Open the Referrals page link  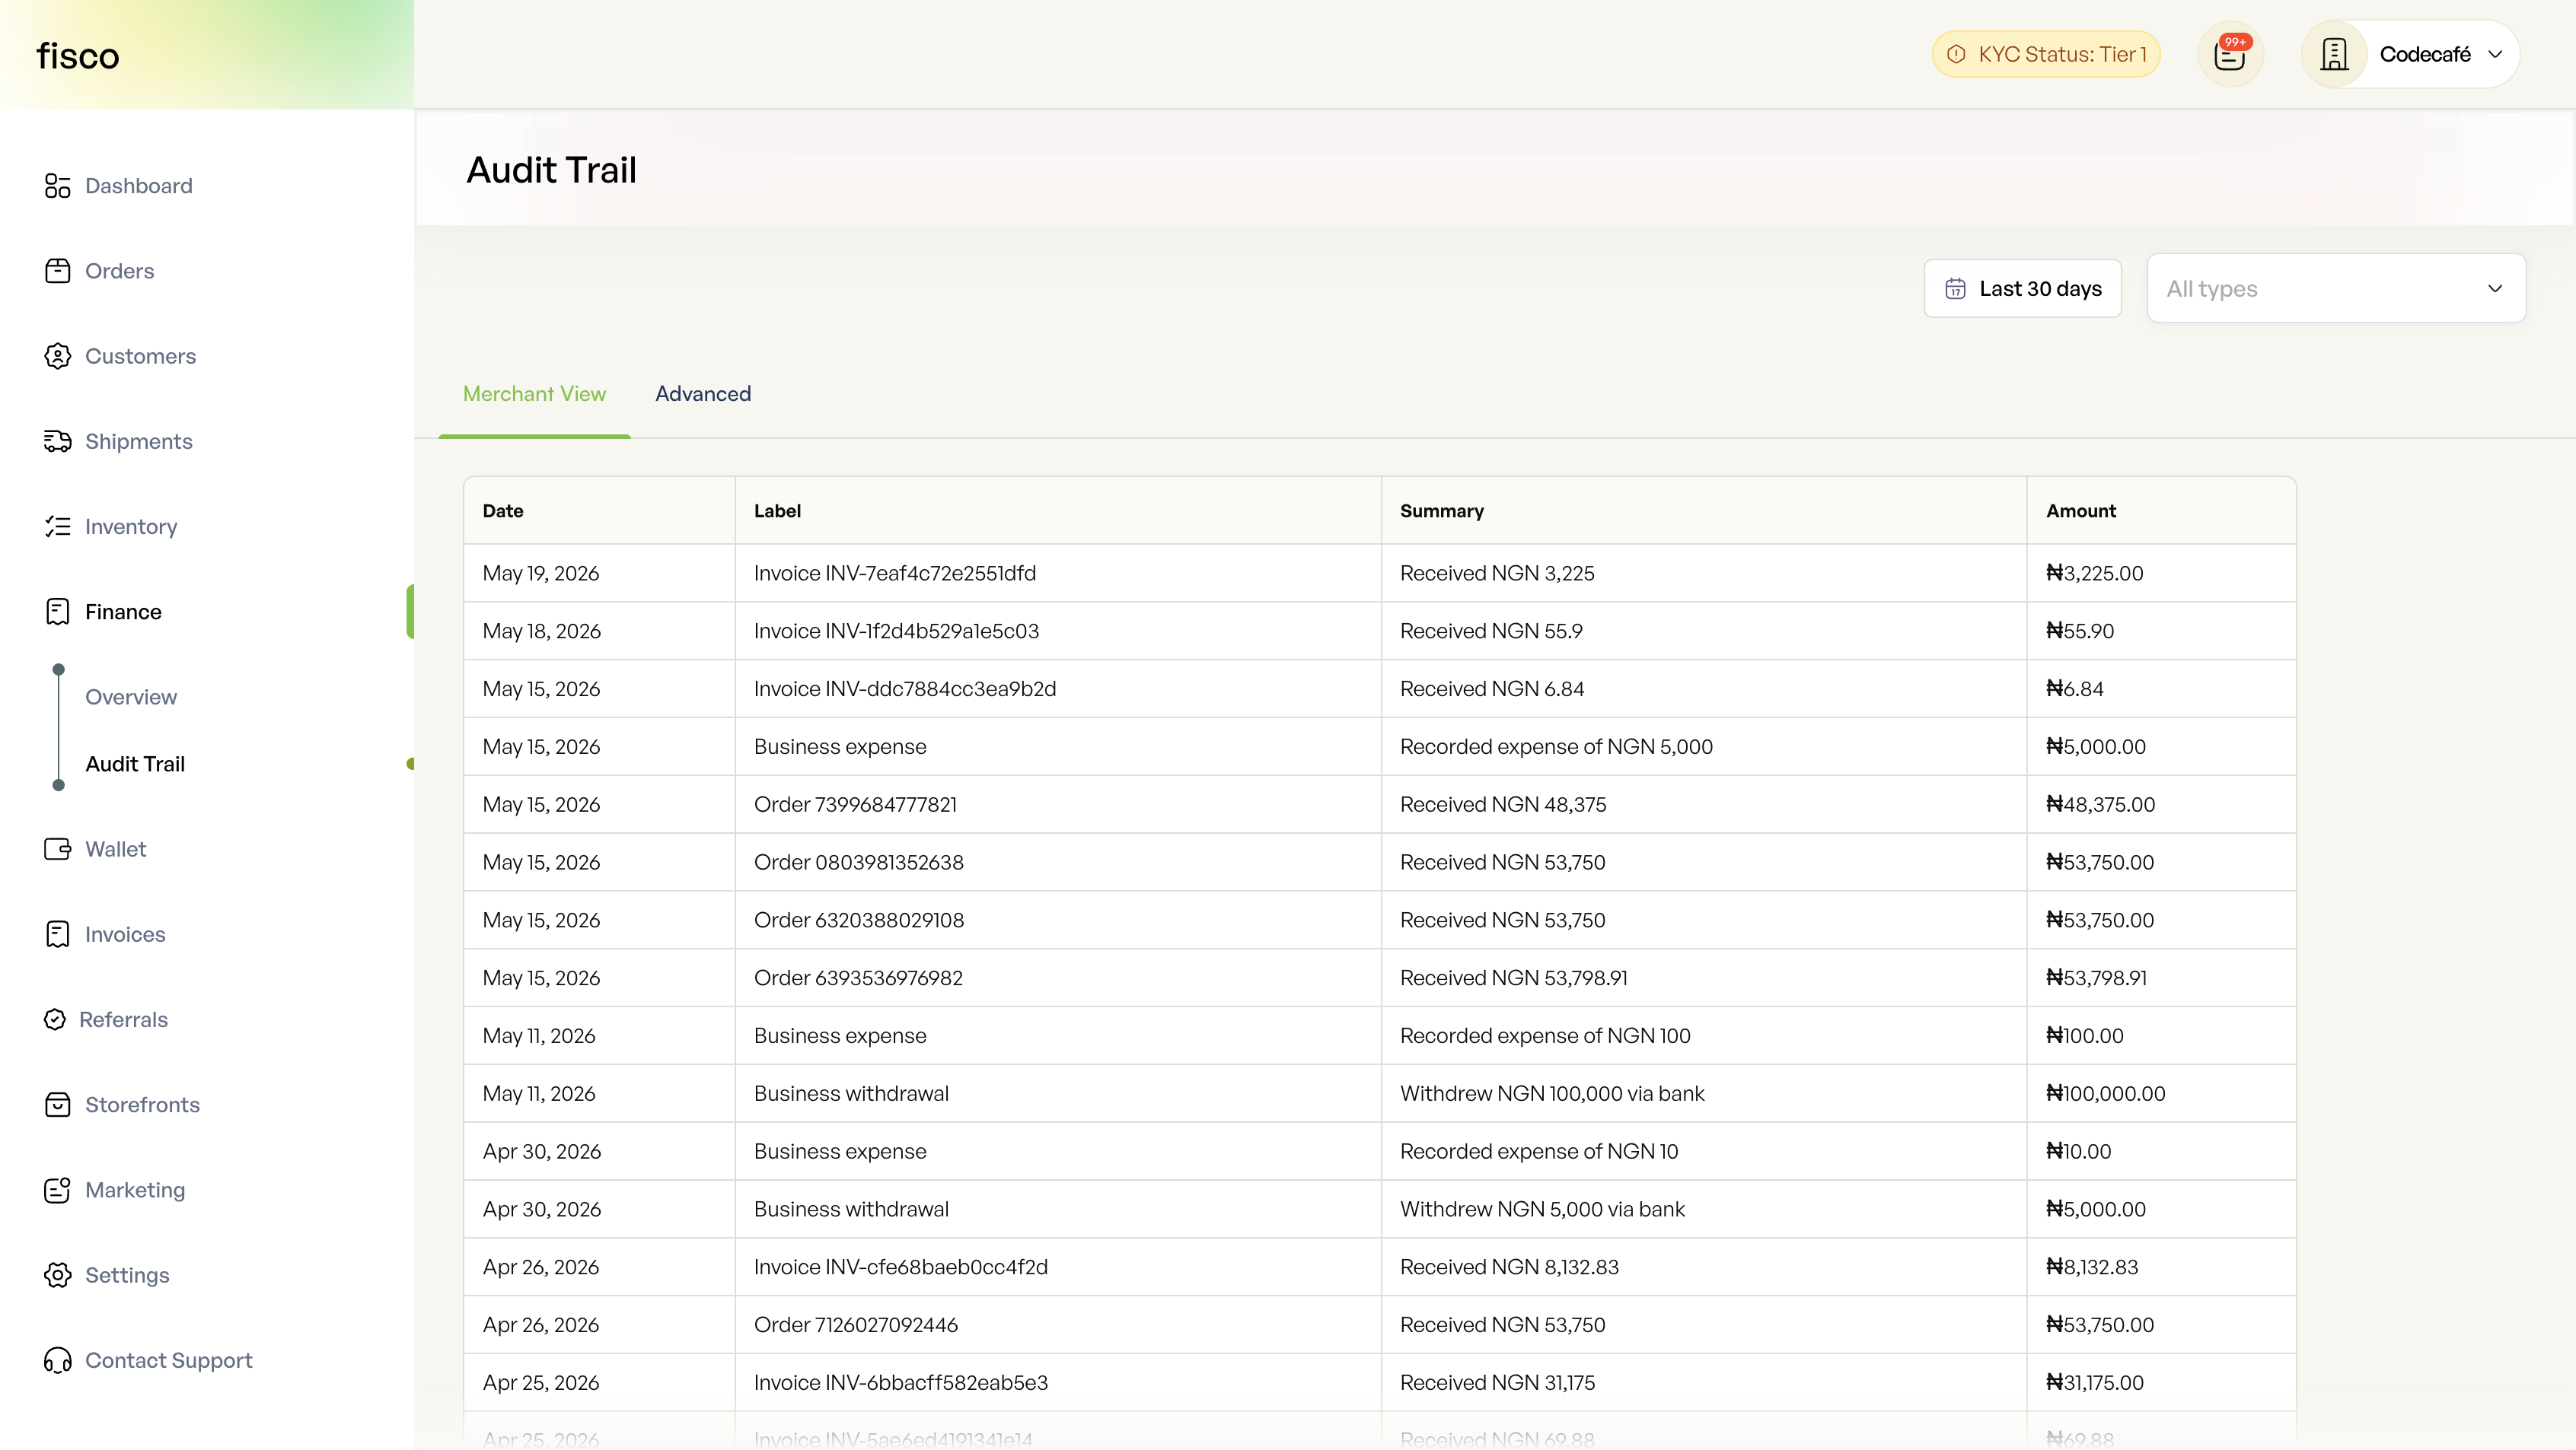point(123,1019)
